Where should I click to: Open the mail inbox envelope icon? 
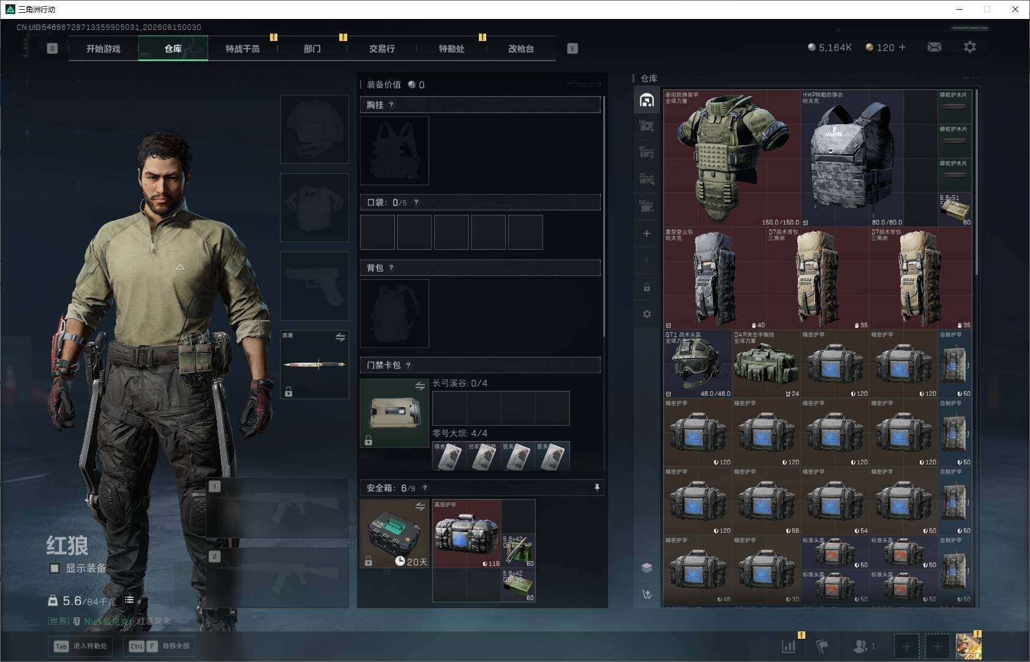click(x=934, y=47)
